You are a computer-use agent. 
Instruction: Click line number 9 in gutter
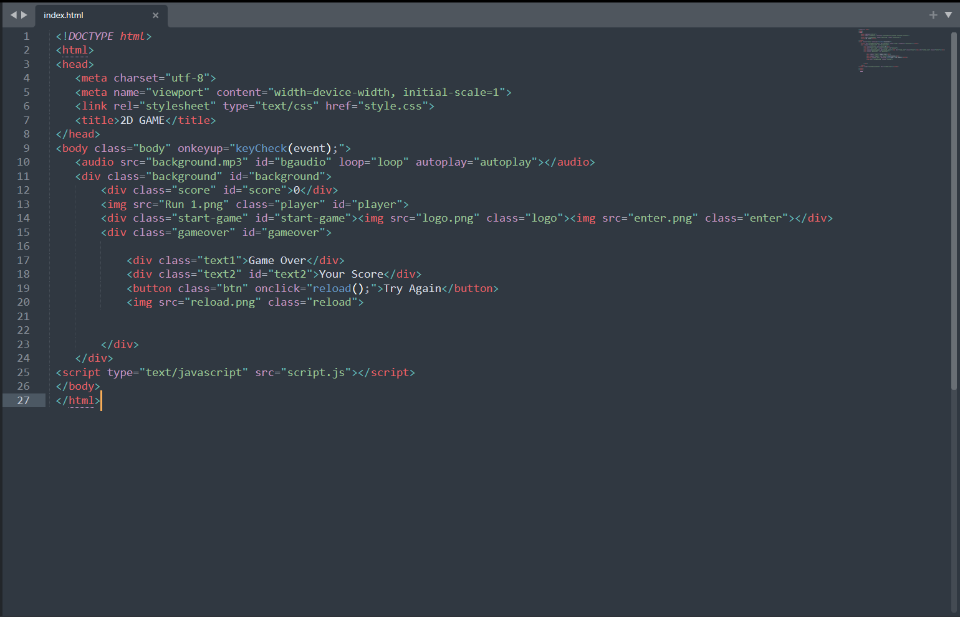pos(26,148)
